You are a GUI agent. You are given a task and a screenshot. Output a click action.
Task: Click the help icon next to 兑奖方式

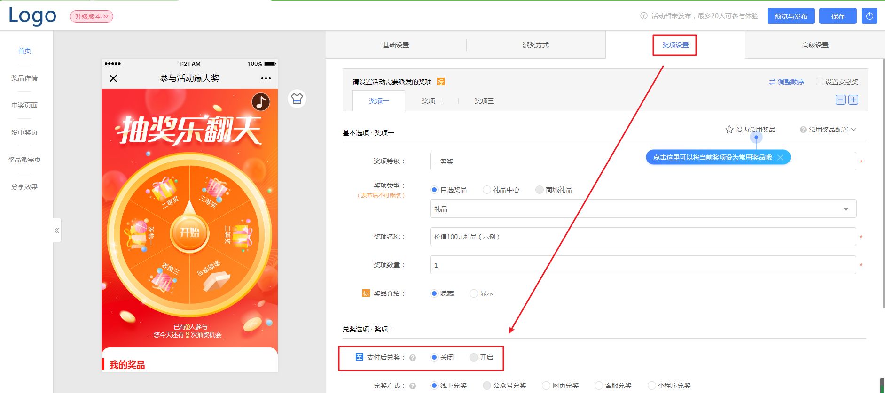click(x=413, y=386)
